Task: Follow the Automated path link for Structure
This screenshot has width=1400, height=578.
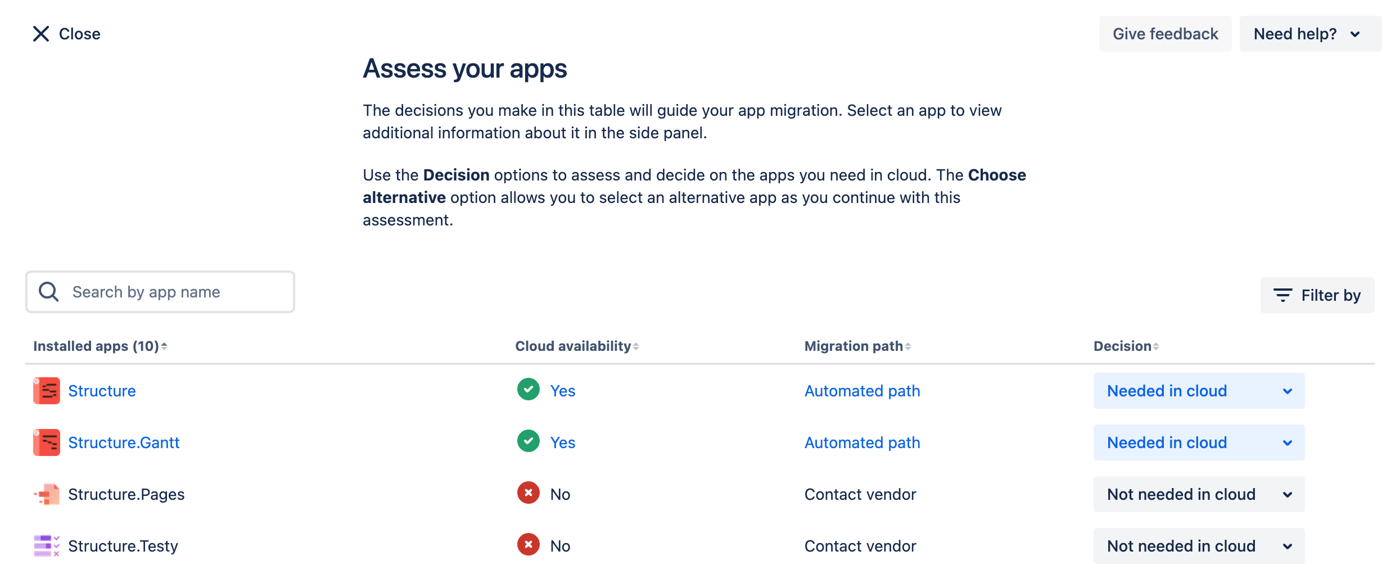Action: [x=862, y=390]
